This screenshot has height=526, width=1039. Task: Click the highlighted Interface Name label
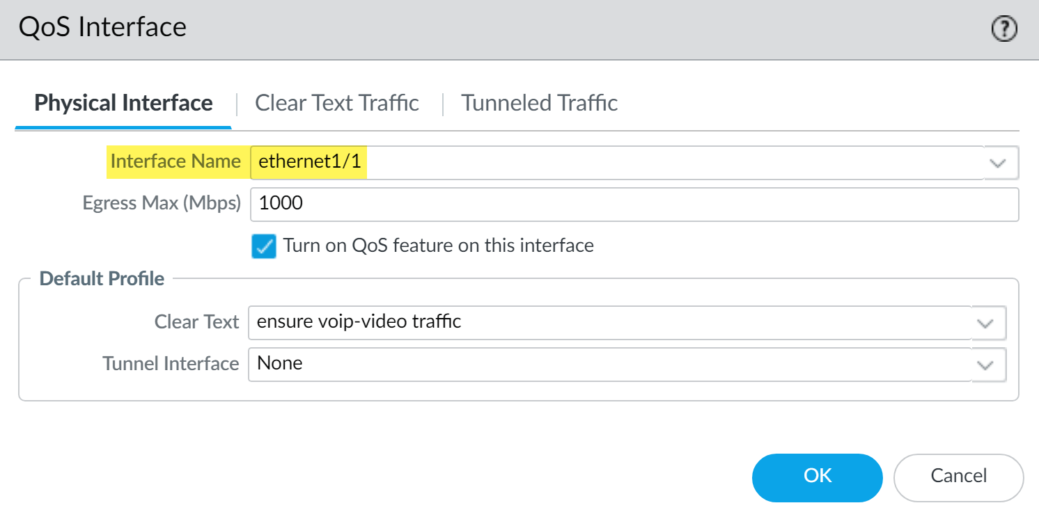[x=175, y=161]
